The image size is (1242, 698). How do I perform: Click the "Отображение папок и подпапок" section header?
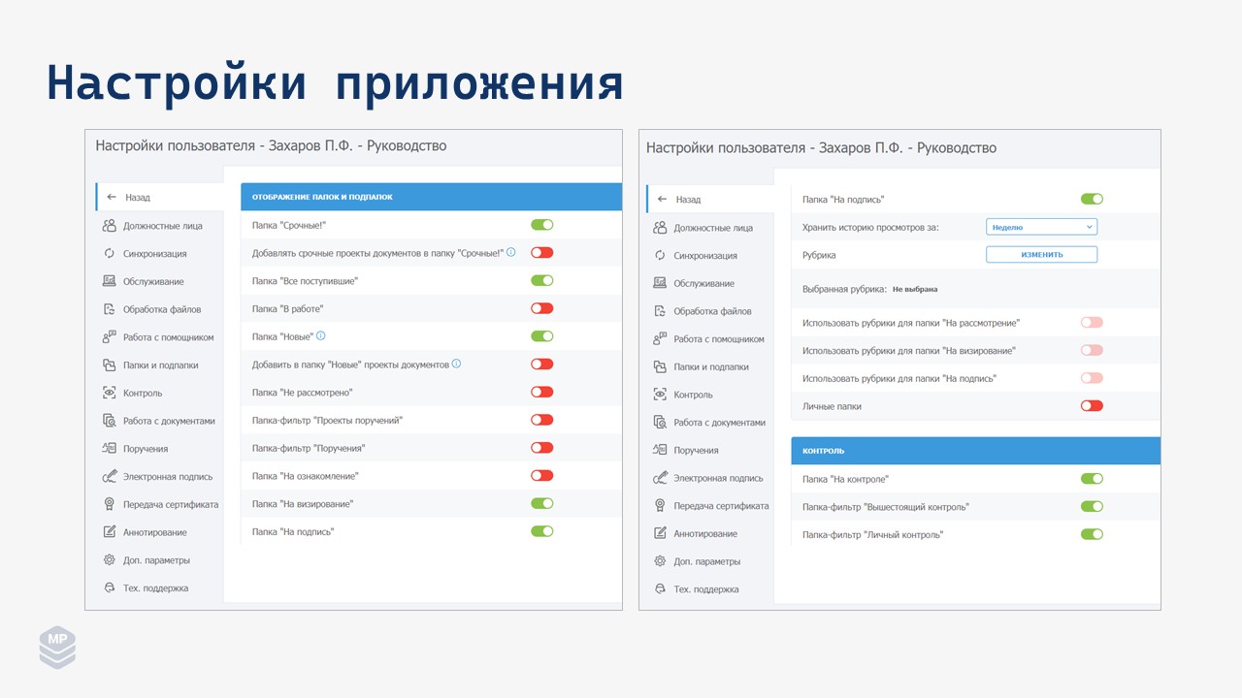click(x=430, y=197)
